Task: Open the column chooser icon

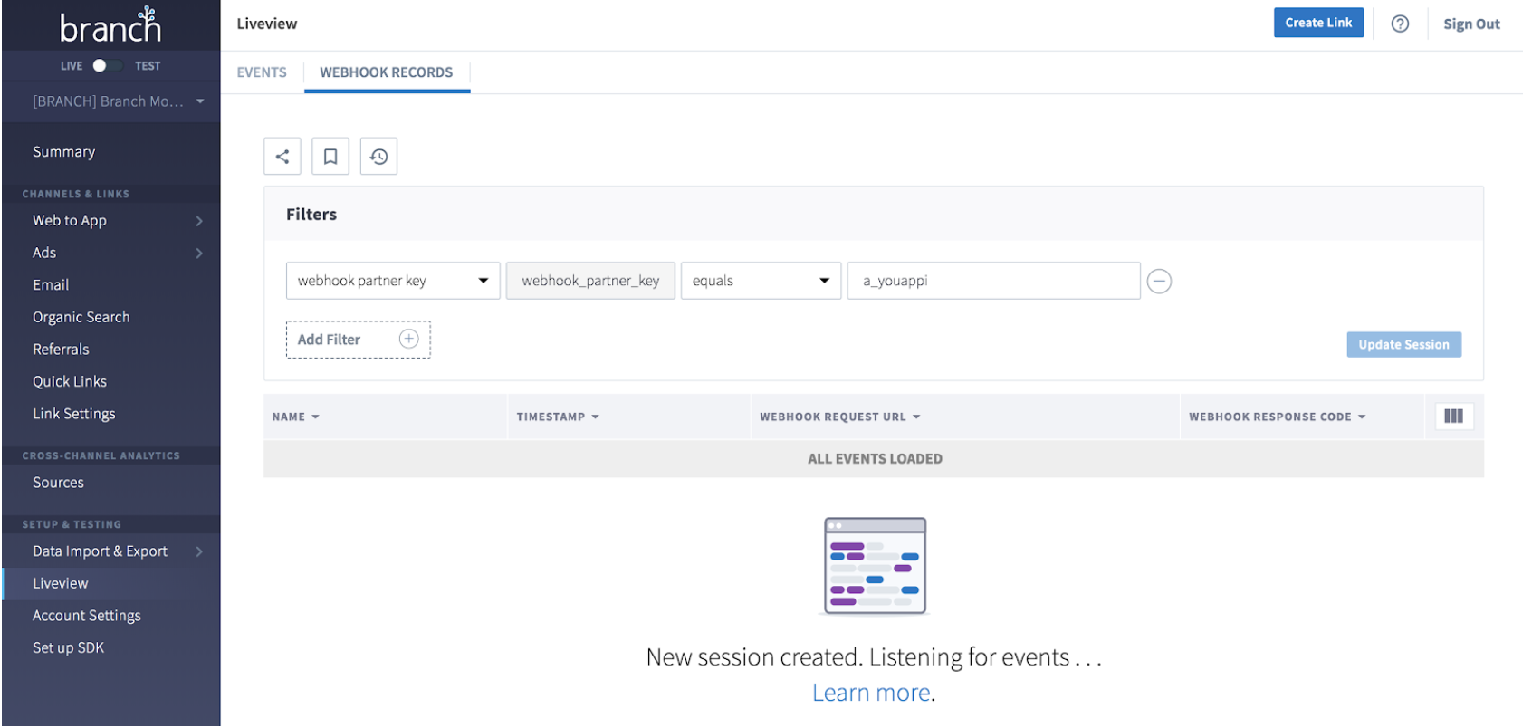Action: pyautogui.click(x=1453, y=417)
